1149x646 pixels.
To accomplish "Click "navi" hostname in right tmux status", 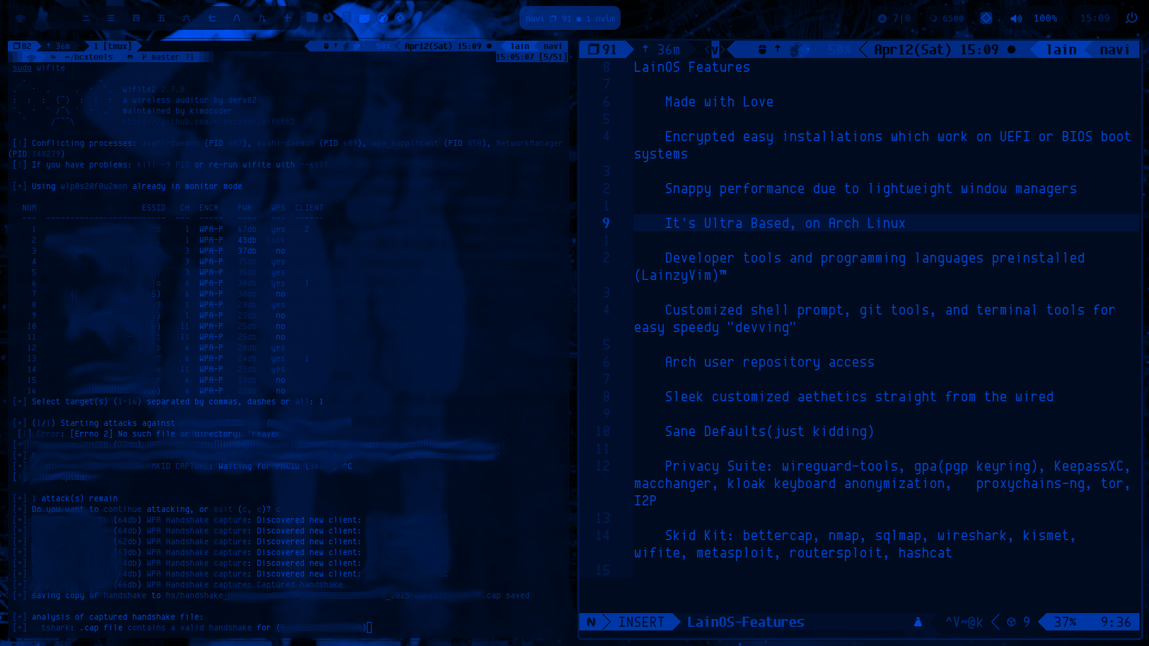I will (x=1115, y=50).
